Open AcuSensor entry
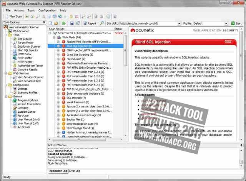Screen dimensions: 246x181 click(x=24, y=127)
